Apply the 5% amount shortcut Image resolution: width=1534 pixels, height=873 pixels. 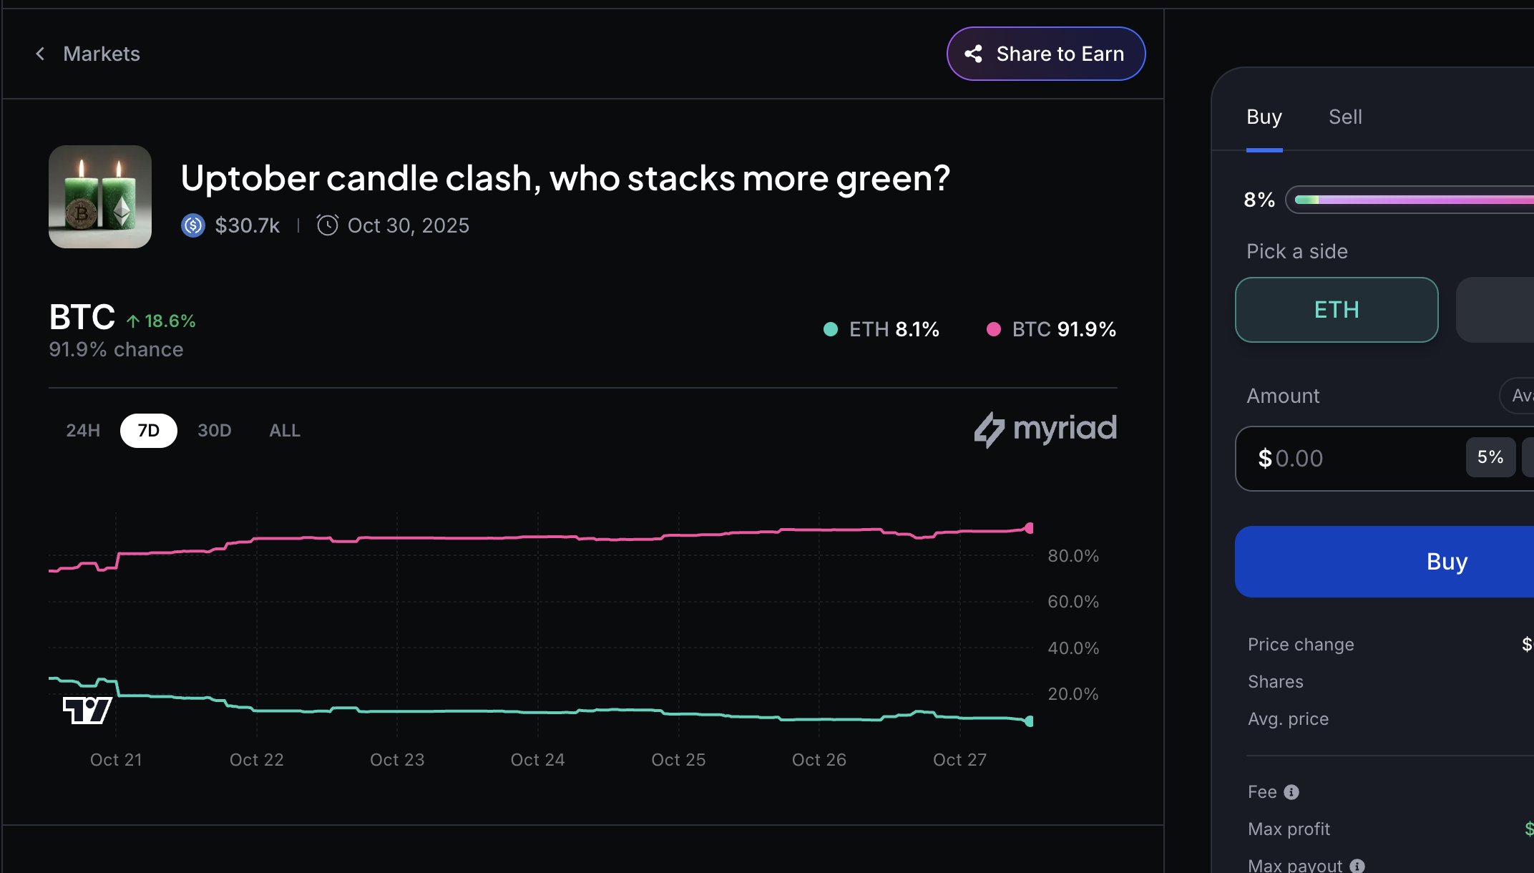click(x=1490, y=457)
